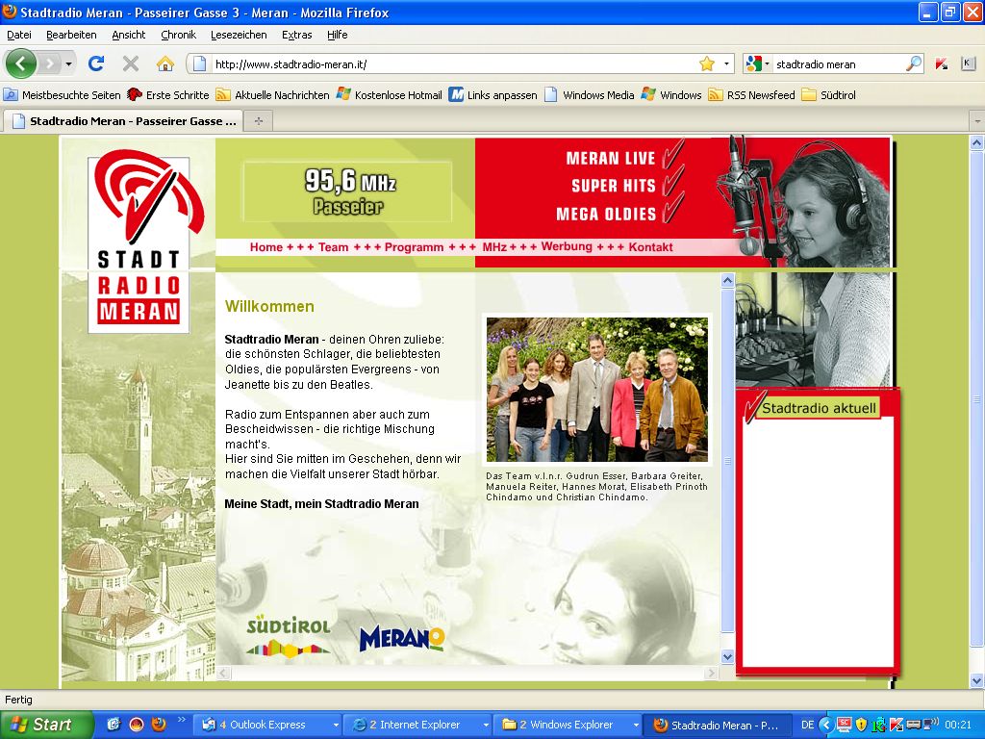Open the RSS Newsfeed bookmark

click(752, 95)
